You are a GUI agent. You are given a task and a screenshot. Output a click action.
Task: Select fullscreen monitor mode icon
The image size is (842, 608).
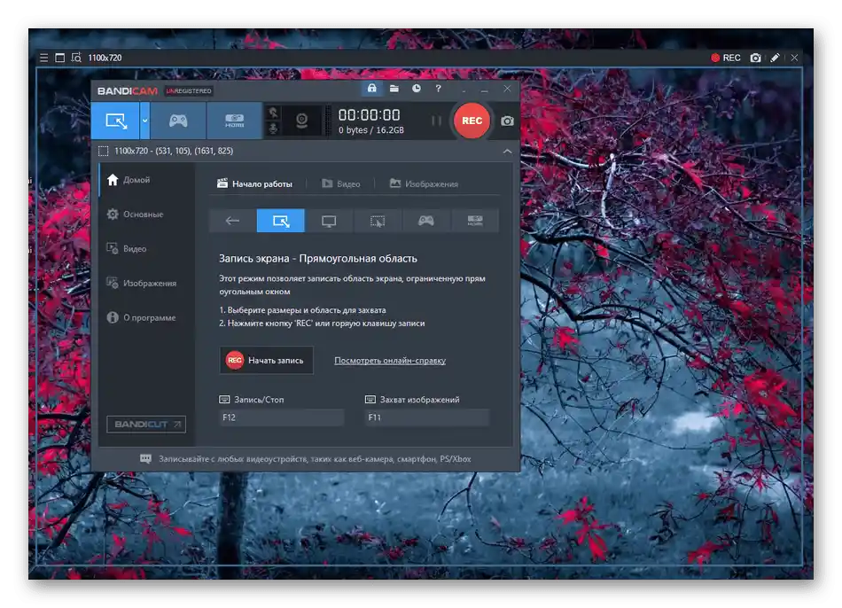coord(329,221)
